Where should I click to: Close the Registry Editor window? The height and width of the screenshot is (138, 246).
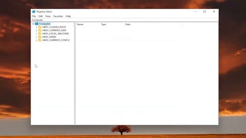214,11
